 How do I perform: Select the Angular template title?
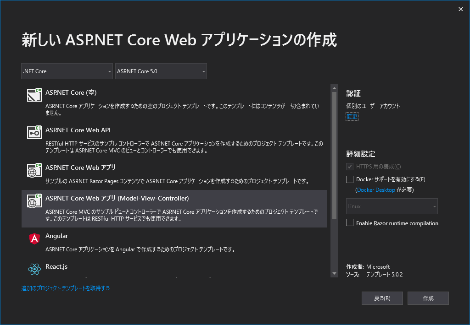point(56,236)
